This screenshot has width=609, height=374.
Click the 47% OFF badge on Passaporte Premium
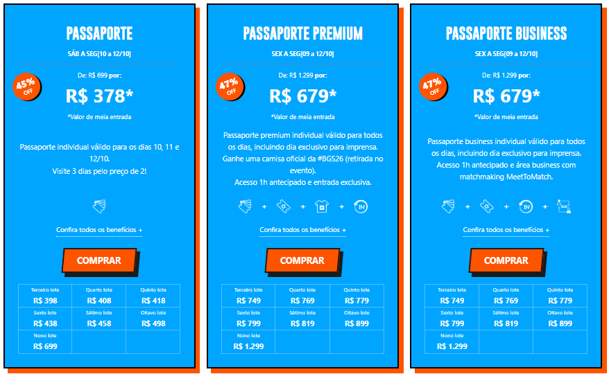[x=231, y=87]
